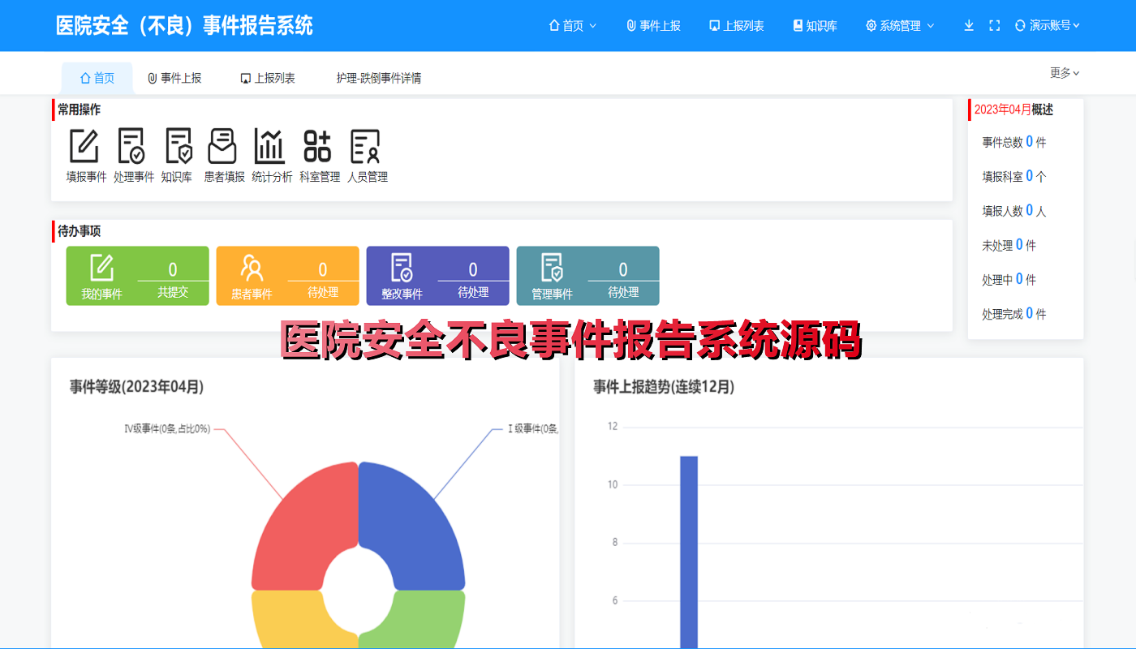Open the 演示账号 account dropdown
The width and height of the screenshot is (1136, 649).
[x=1047, y=25]
